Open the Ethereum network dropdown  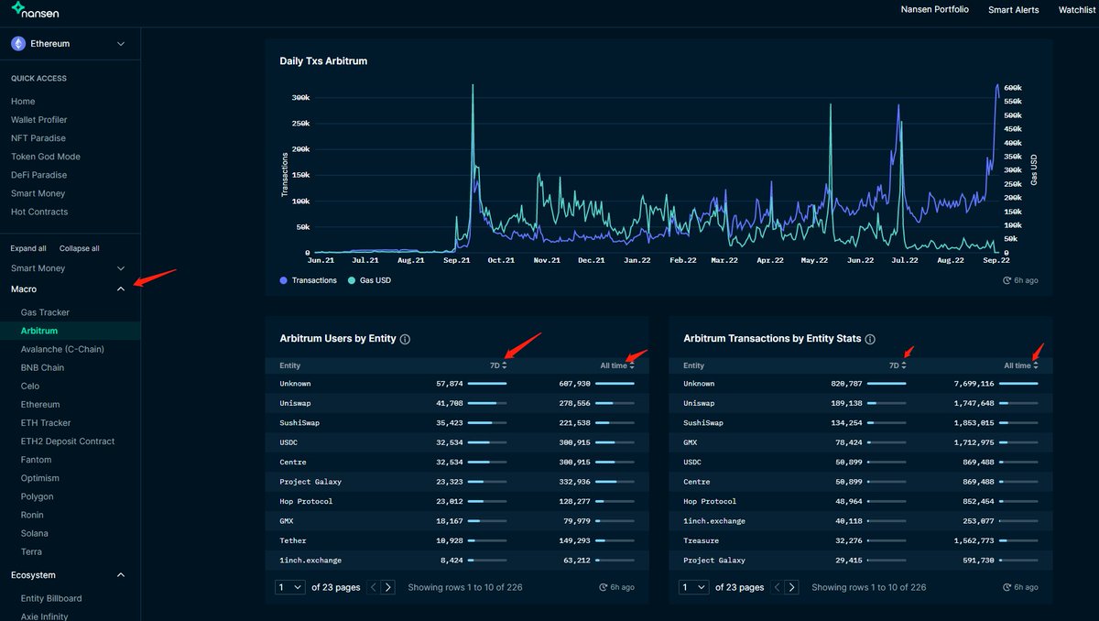70,43
